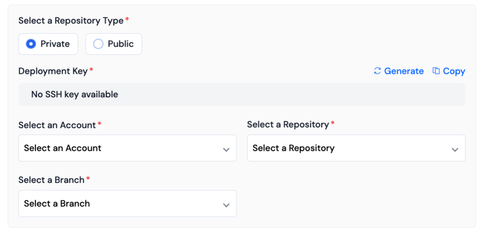
Task: Choose the Private repository type label
Action: pyautogui.click(x=55, y=44)
